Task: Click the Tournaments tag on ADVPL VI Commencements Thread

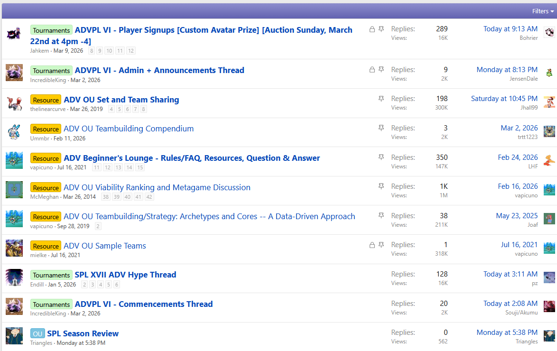Action: pos(51,305)
